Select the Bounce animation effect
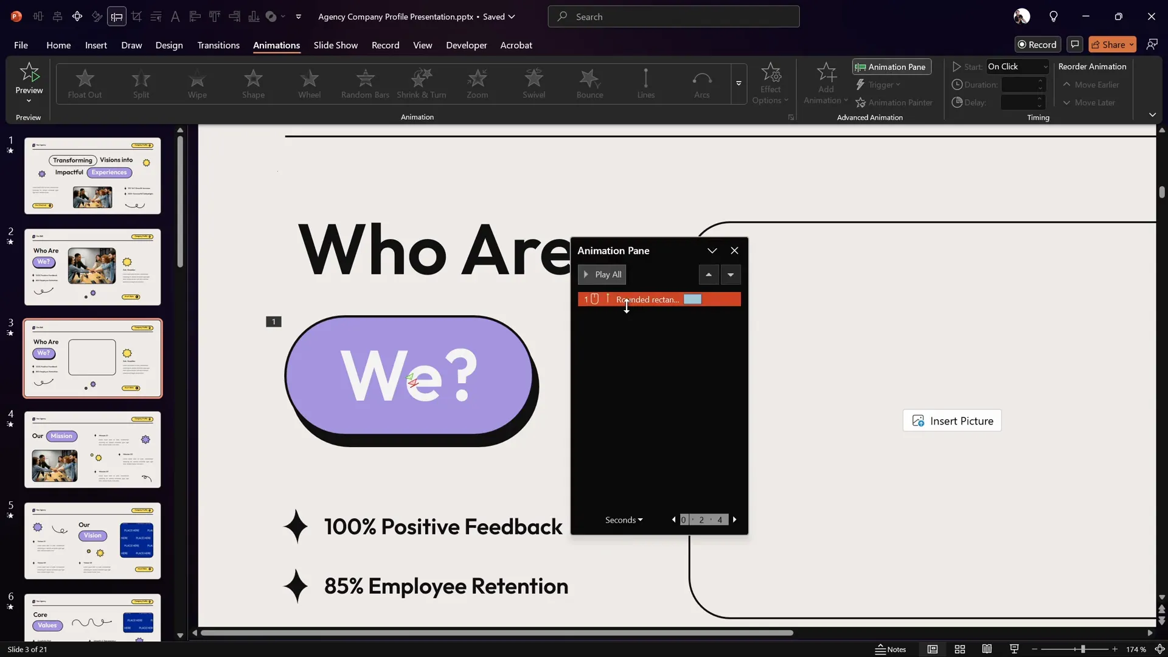The height and width of the screenshot is (657, 1168). pos(589,84)
